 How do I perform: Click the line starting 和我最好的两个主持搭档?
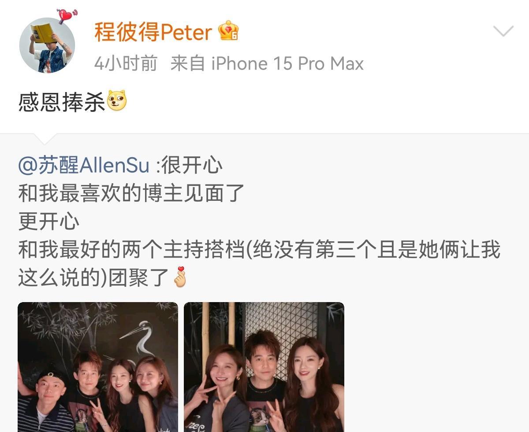[259, 250]
